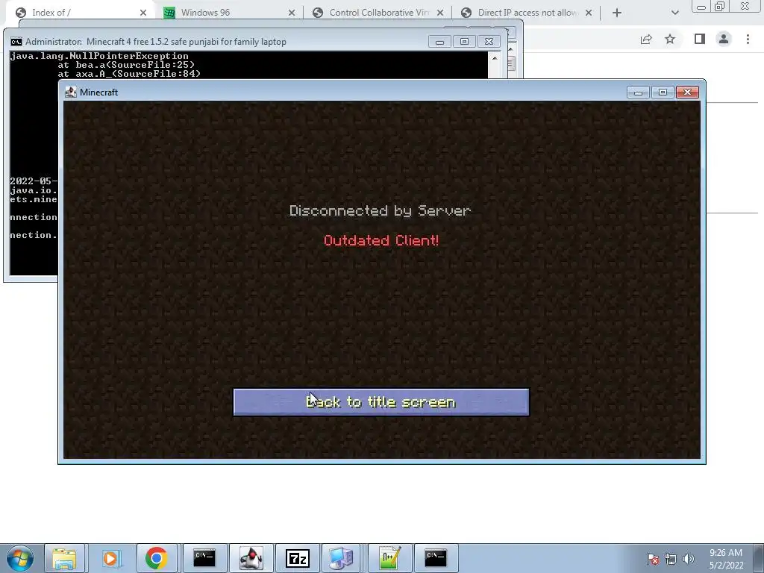Click the Administrator console title icon
This screenshot has height=573, width=764.
tap(16, 42)
